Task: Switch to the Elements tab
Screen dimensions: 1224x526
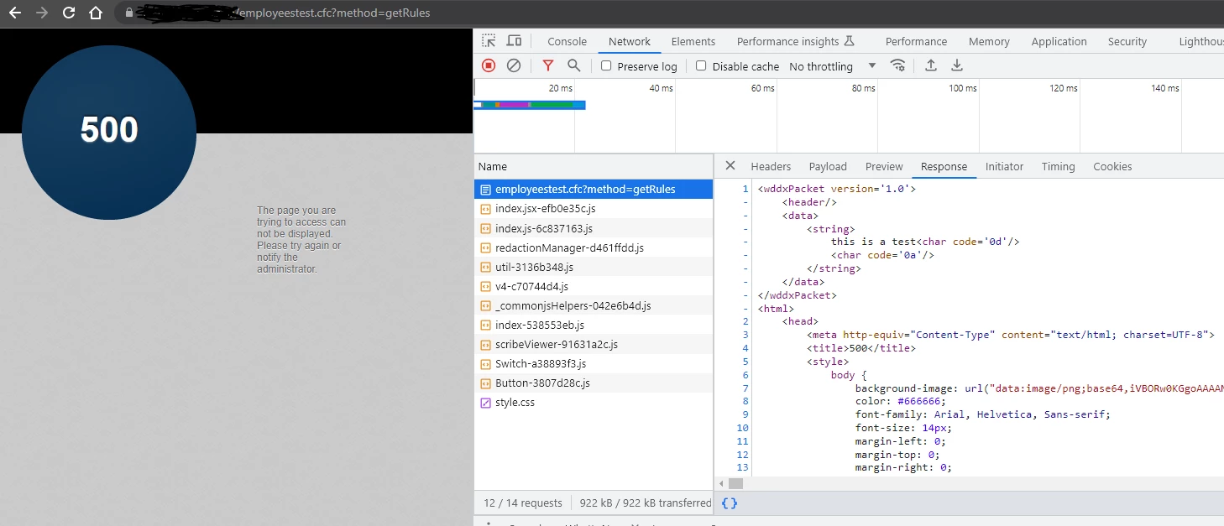Action: click(693, 41)
